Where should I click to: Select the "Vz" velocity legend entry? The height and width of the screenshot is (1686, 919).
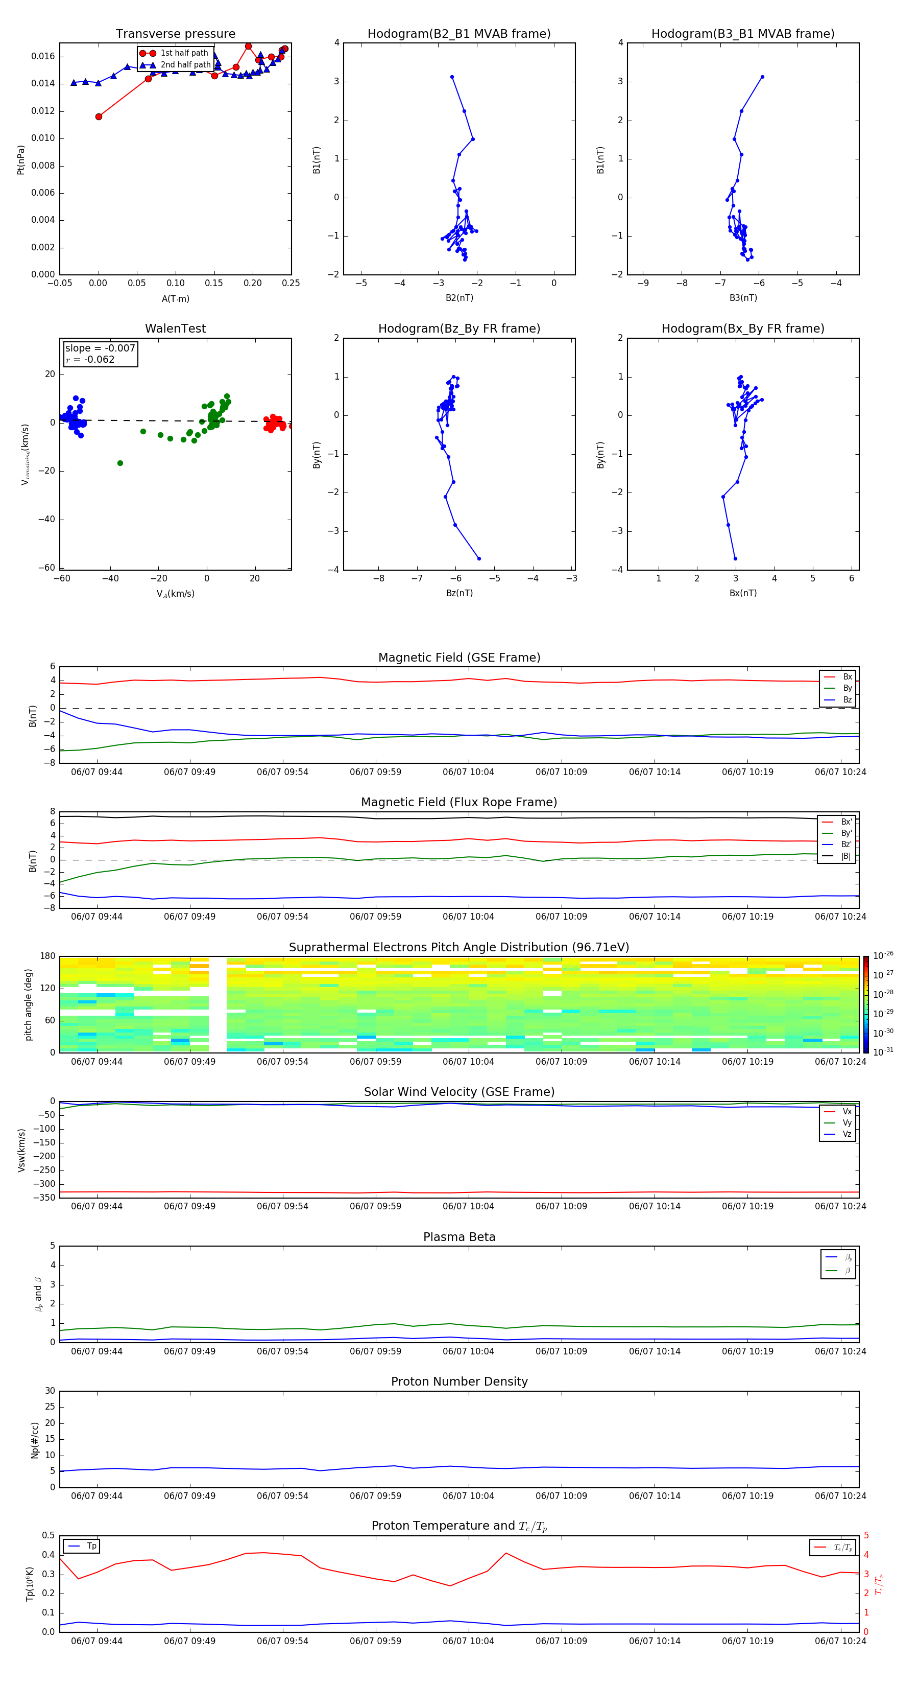coord(838,1134)
